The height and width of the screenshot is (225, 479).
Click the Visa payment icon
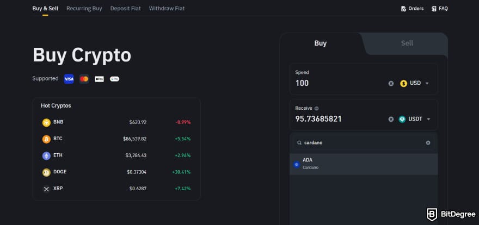click(x=69, y=79)
